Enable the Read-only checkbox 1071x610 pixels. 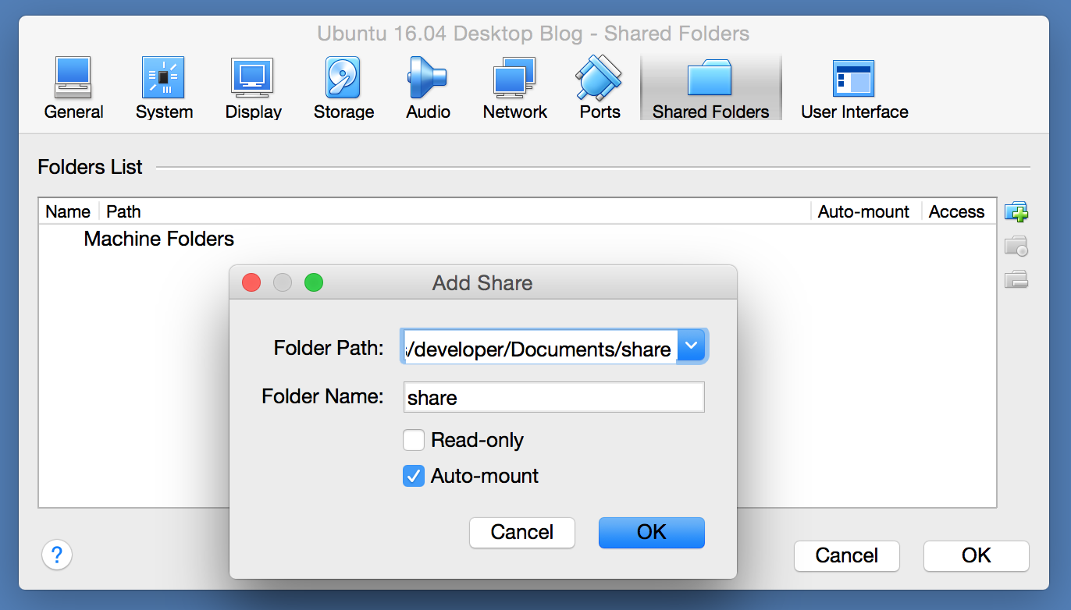click(x=414, y=441)
